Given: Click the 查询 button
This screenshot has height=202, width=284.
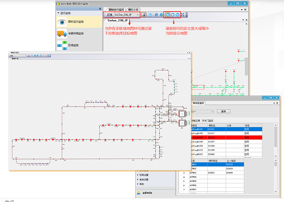Looking at the screenshot, I should [224, 111].
